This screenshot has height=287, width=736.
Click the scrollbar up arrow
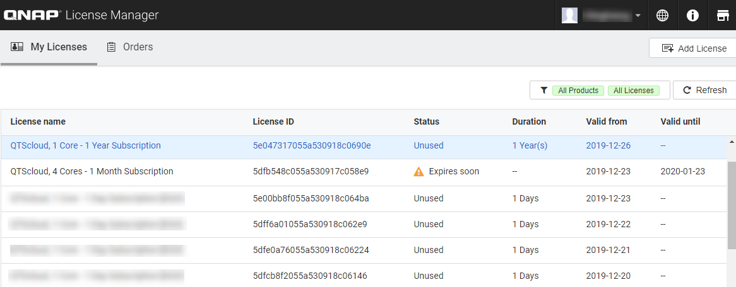pos(732,140)
